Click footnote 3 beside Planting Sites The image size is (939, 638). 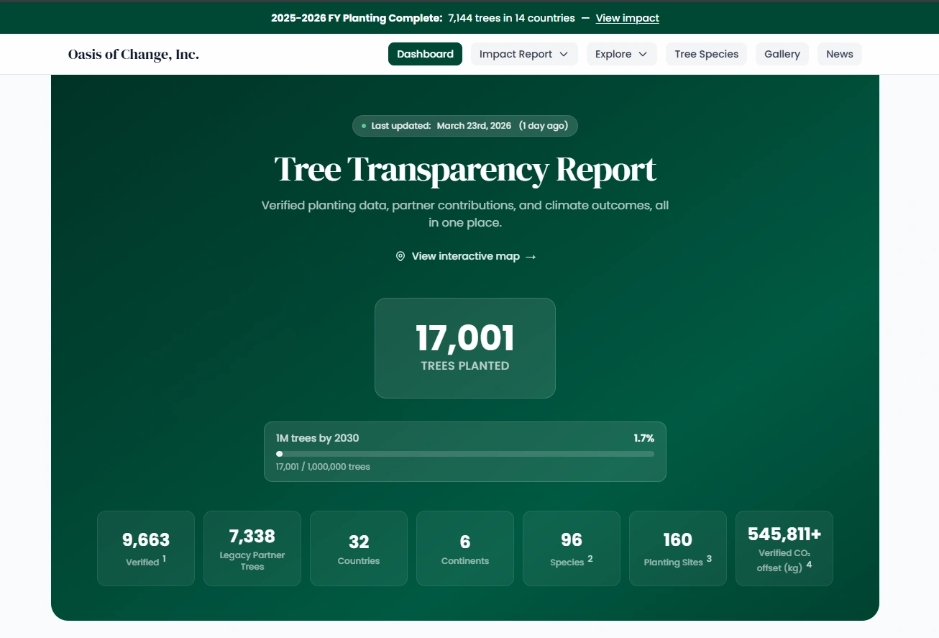coord(709,558)
